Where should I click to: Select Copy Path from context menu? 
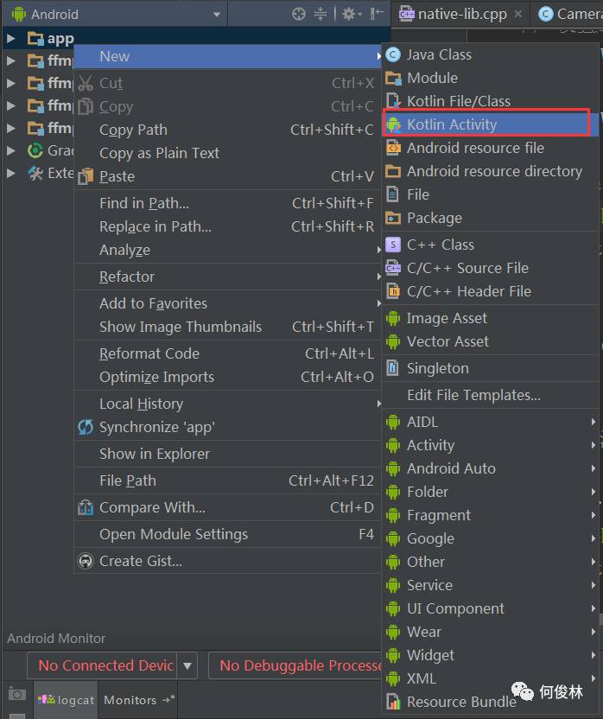[228, 130]
